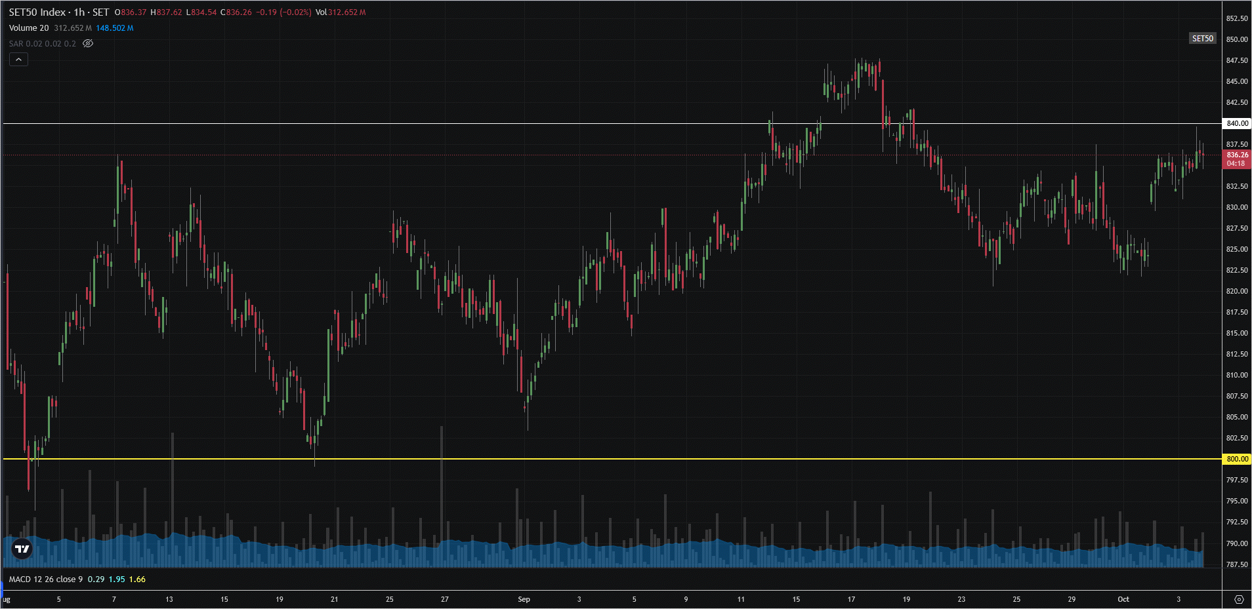
Task: Click the Oct label on time axis
Action: pyautogui.click(x=1123, y=599)
